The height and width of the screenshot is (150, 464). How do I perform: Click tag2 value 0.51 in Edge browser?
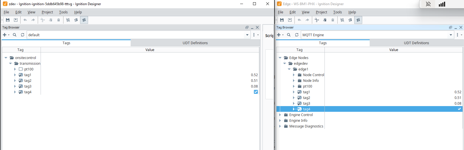click(x=458, y=98)
